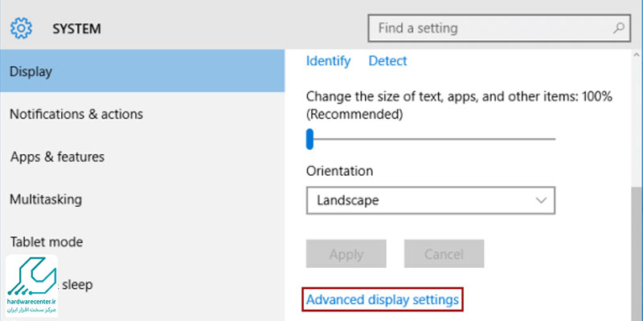Click the right end of the text size slider track
Image resolution: width=643 pixels, height=321 pixels.
click(x=551, y=139)
